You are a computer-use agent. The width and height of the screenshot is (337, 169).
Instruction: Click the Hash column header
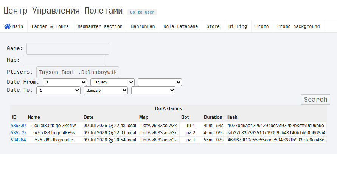point(232,117)
